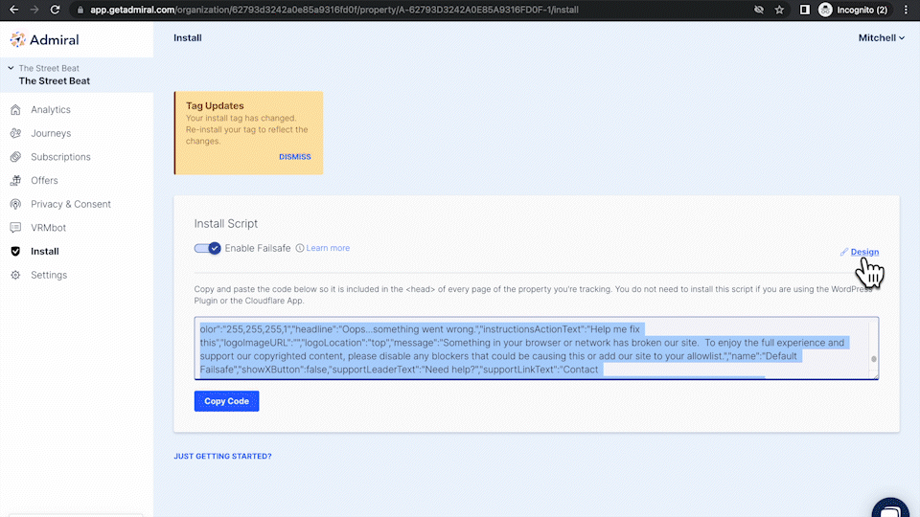920x517 pixels.
Task: Go forward in the browser
Action: 34,10
